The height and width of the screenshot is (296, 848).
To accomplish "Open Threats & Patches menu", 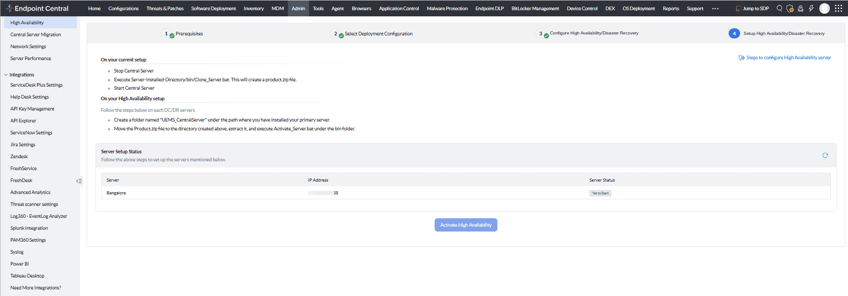I will click(x=165, y=8).
